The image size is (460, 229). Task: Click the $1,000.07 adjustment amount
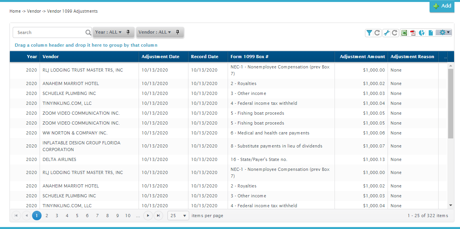tap(374, 146)
